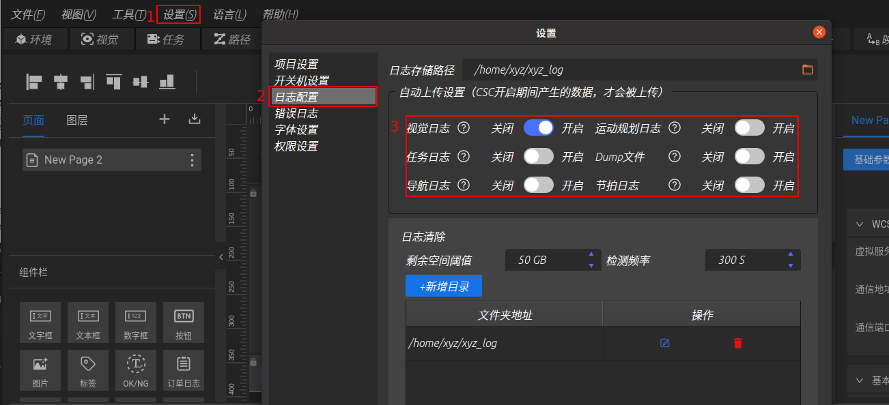889x405 pixels.
Task: Select the 文字框 component
Action: tap(40, 322)
